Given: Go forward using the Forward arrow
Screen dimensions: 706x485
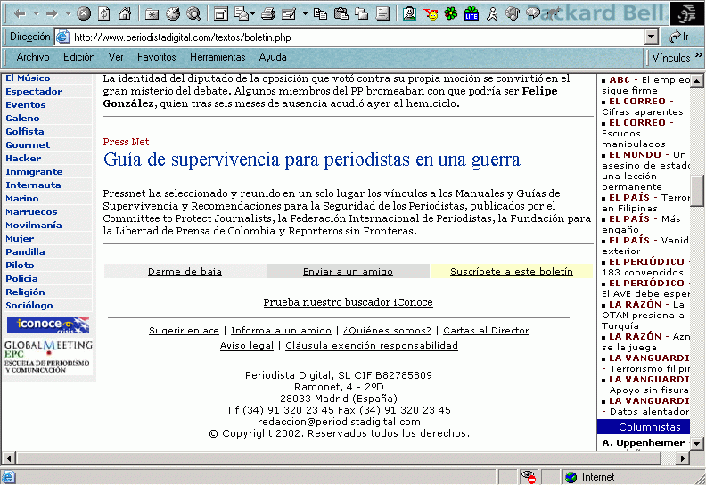Looking at the screenshot, I should click(52, 14).
